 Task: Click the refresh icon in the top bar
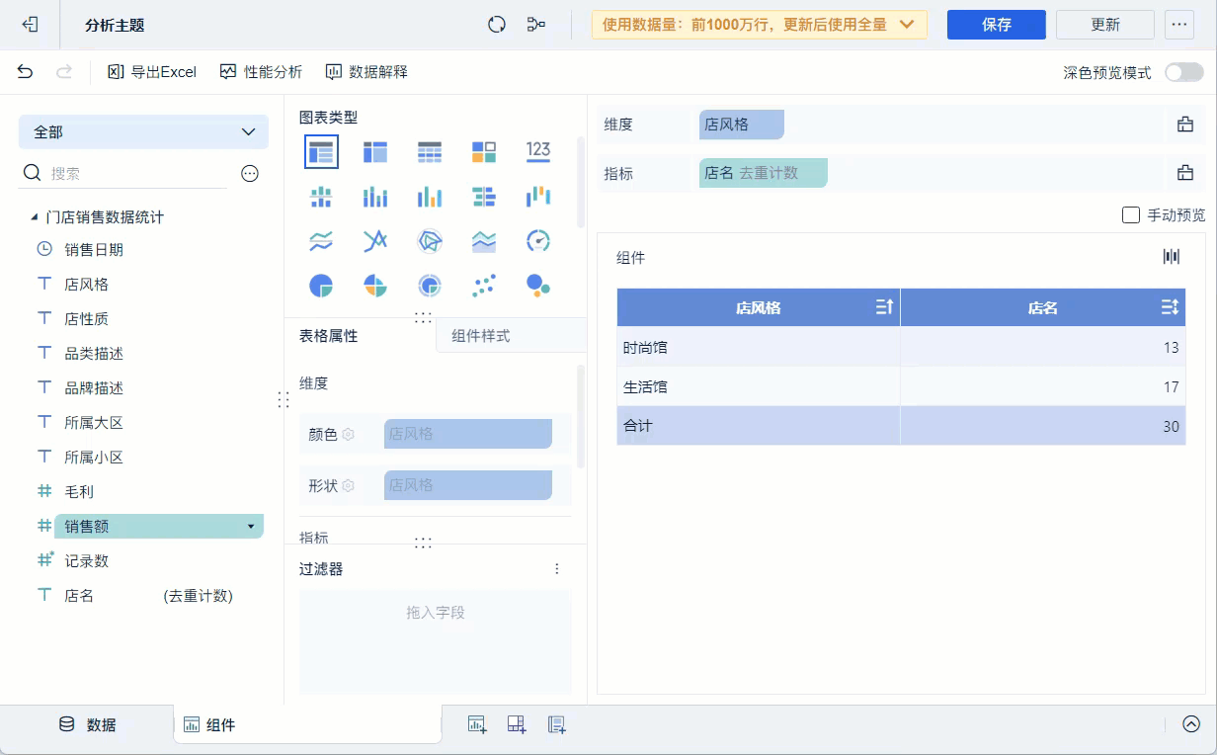click(x=496, y=24)
